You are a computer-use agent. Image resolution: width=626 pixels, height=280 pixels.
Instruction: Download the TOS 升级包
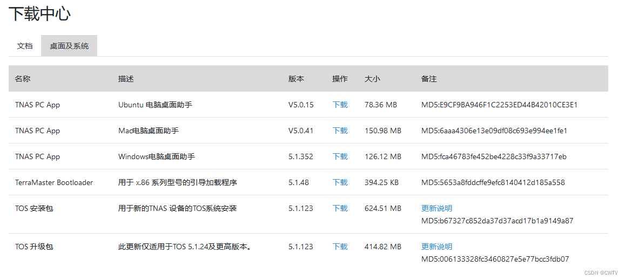[x=340, y=247]
